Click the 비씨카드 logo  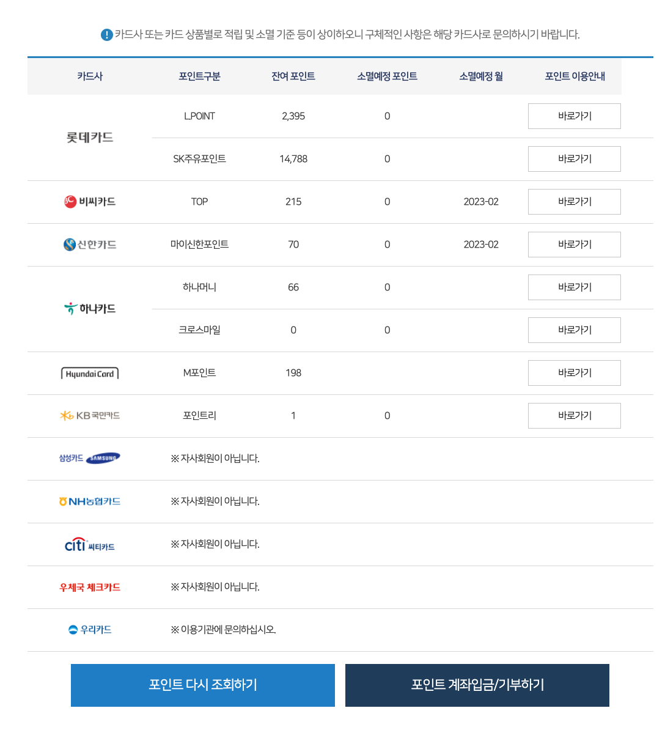[90, 202]
